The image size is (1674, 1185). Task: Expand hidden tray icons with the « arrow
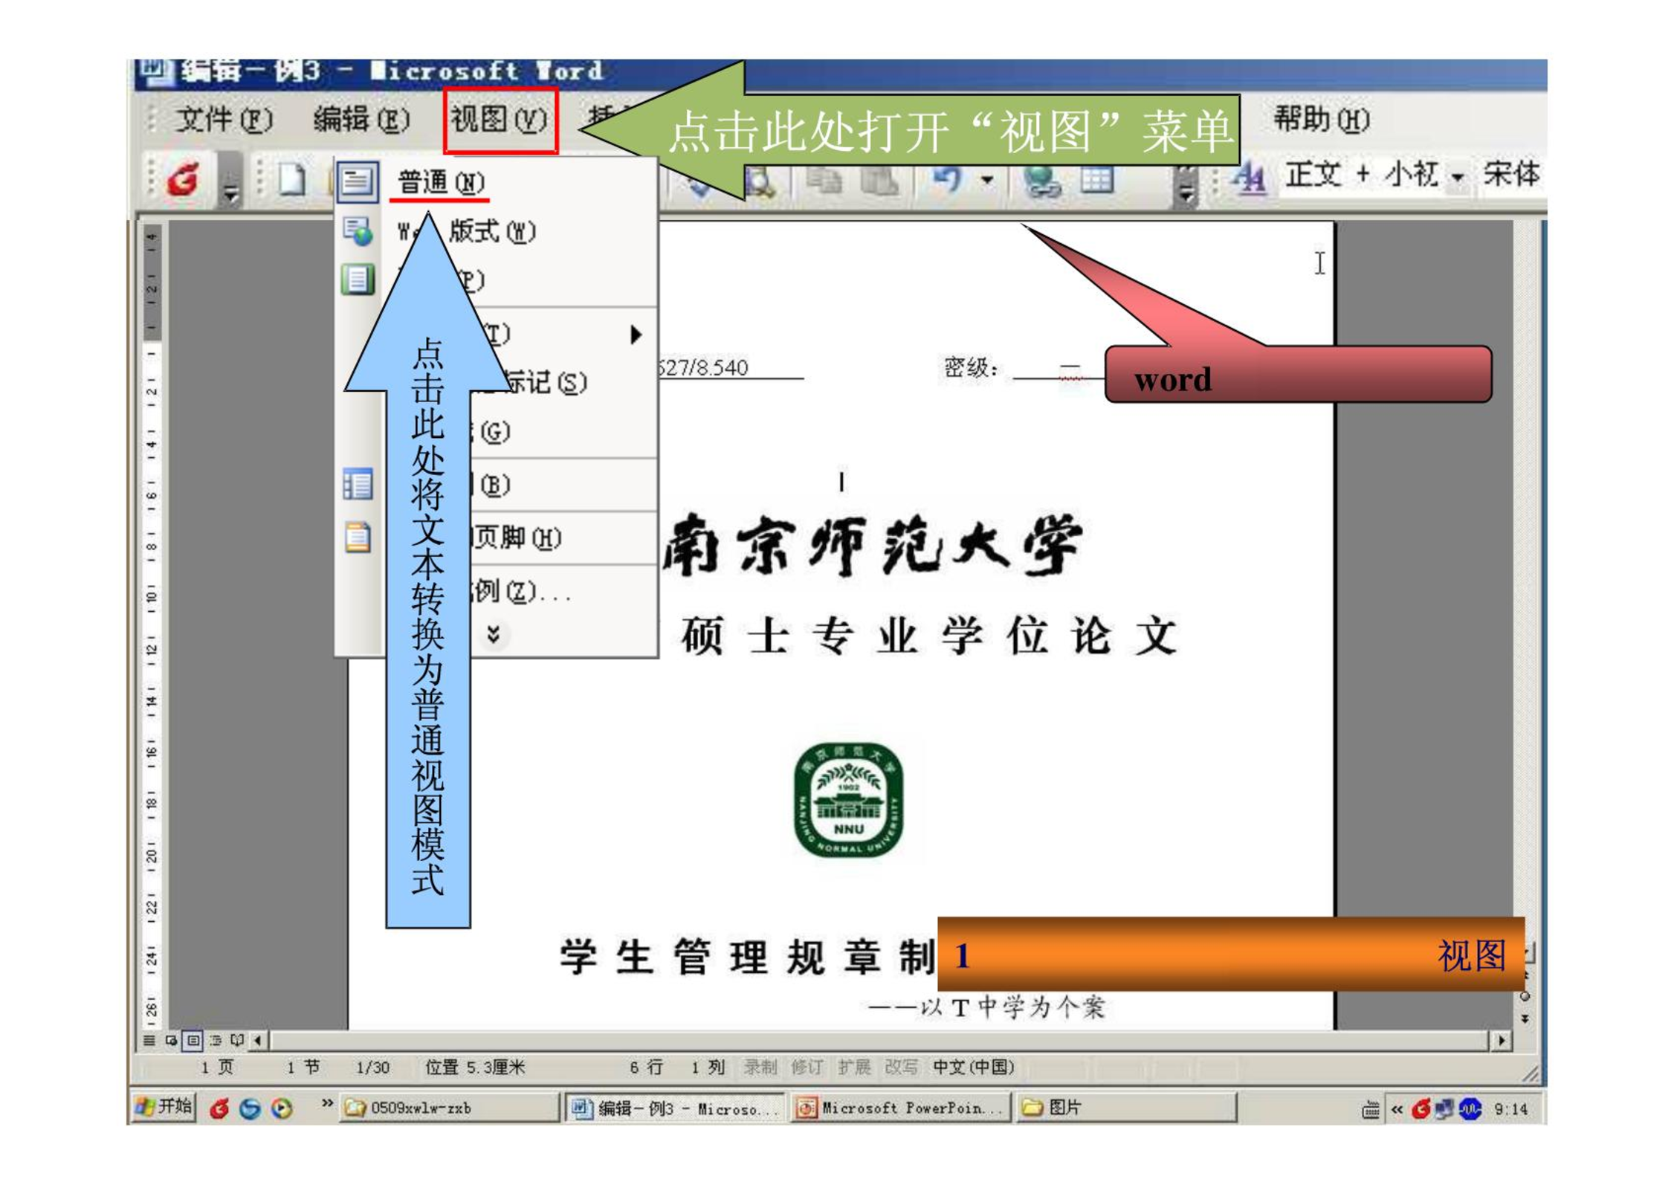tap(1397, 1110)
